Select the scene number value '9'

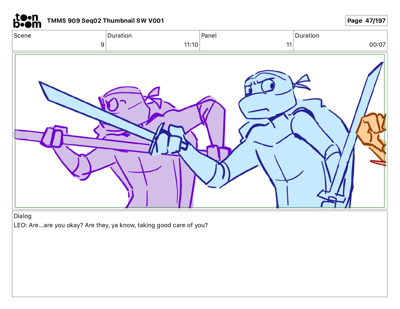point(102,45)
